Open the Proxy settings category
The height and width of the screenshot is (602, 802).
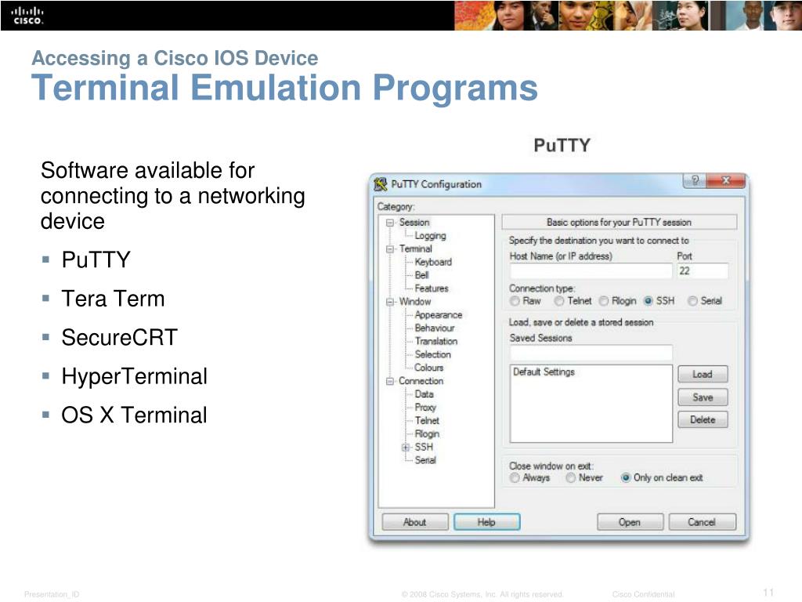coord(425,408)
